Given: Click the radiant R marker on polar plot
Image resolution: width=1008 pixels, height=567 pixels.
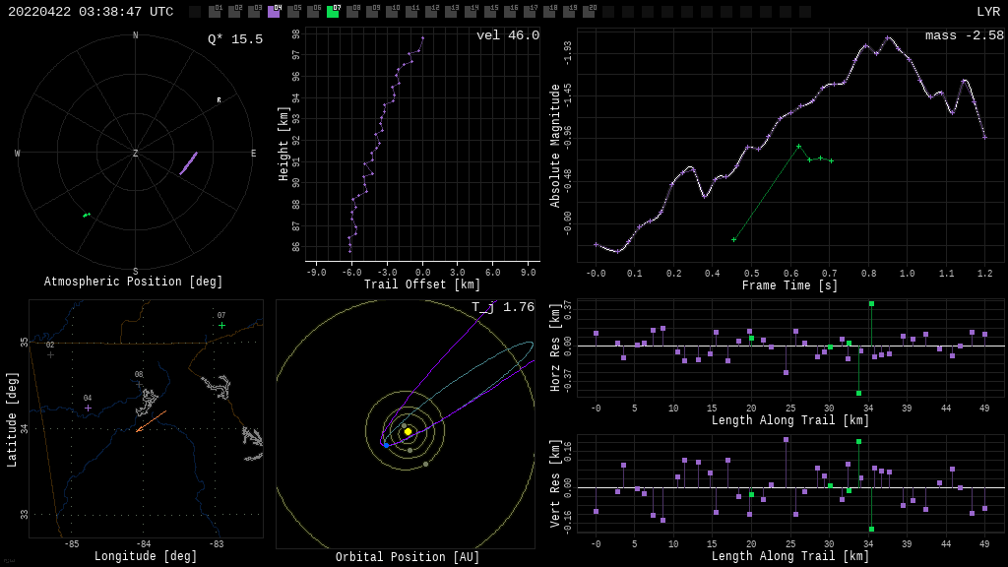Looking at the screenshot, I should 219,100.
